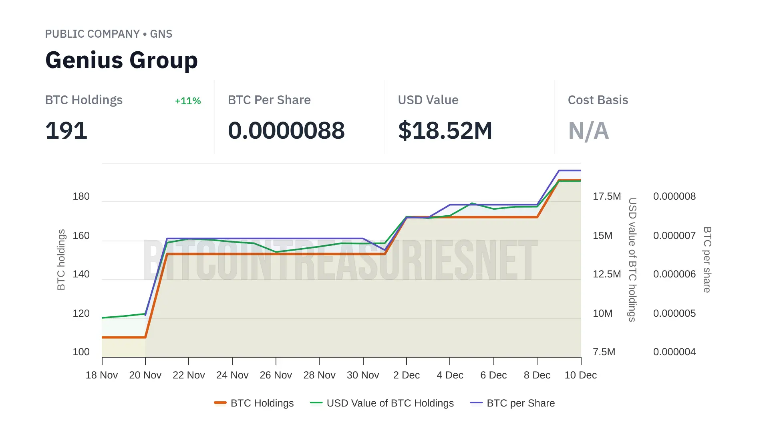Click the 10 Dec x-axis tick label
Image resolution: width=769 pixels, height=433 pixels.
click(x=580, y=375)
